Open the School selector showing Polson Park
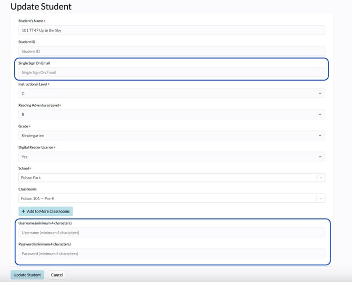The image size is (352, 282). [171, 178]
